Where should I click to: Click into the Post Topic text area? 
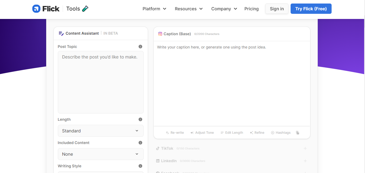(101, 82)
